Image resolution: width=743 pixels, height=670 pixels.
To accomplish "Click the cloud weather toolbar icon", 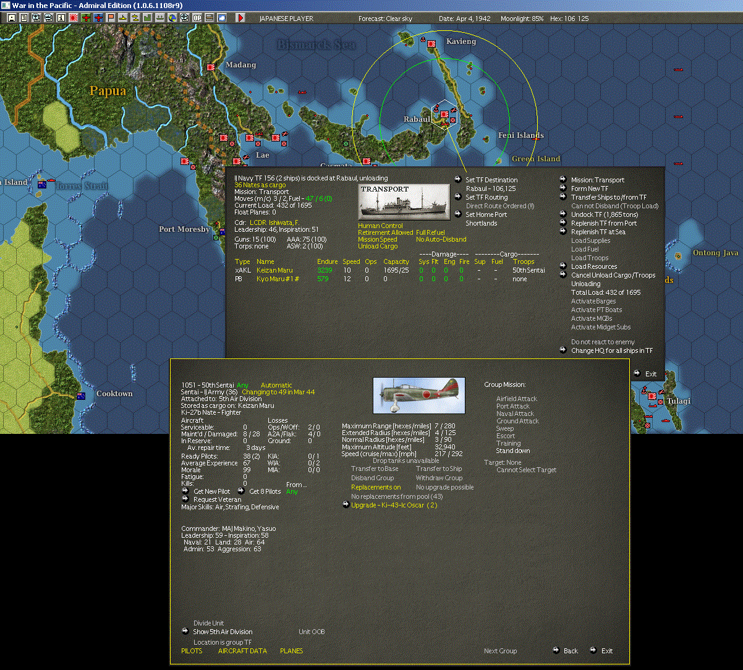I will [x=222, y=18].
